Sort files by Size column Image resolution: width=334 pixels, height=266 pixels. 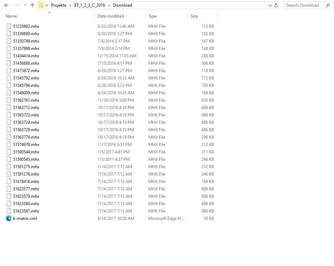click(x=194, y=16)
